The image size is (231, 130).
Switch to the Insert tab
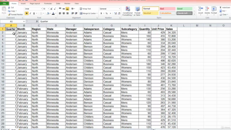23,3
